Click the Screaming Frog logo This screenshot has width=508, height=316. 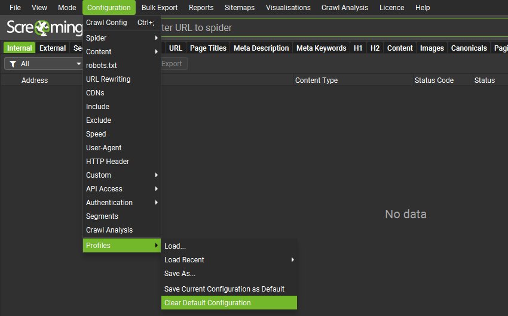44,27
